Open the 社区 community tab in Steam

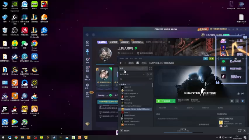144,63
